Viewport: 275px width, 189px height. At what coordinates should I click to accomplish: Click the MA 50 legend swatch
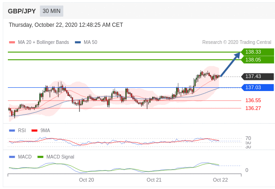(78, 42)
